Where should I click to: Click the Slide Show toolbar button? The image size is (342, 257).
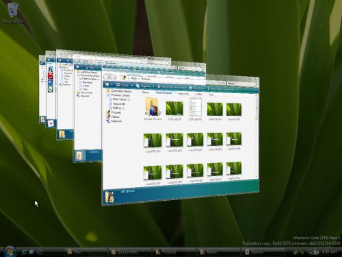click(198, 88)
